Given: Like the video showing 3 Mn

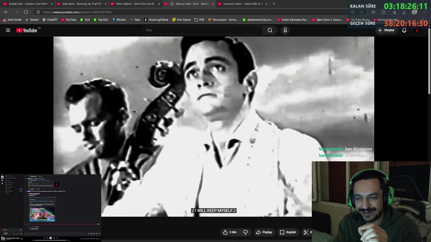Looking at the screenshot, I should [230, 232].
